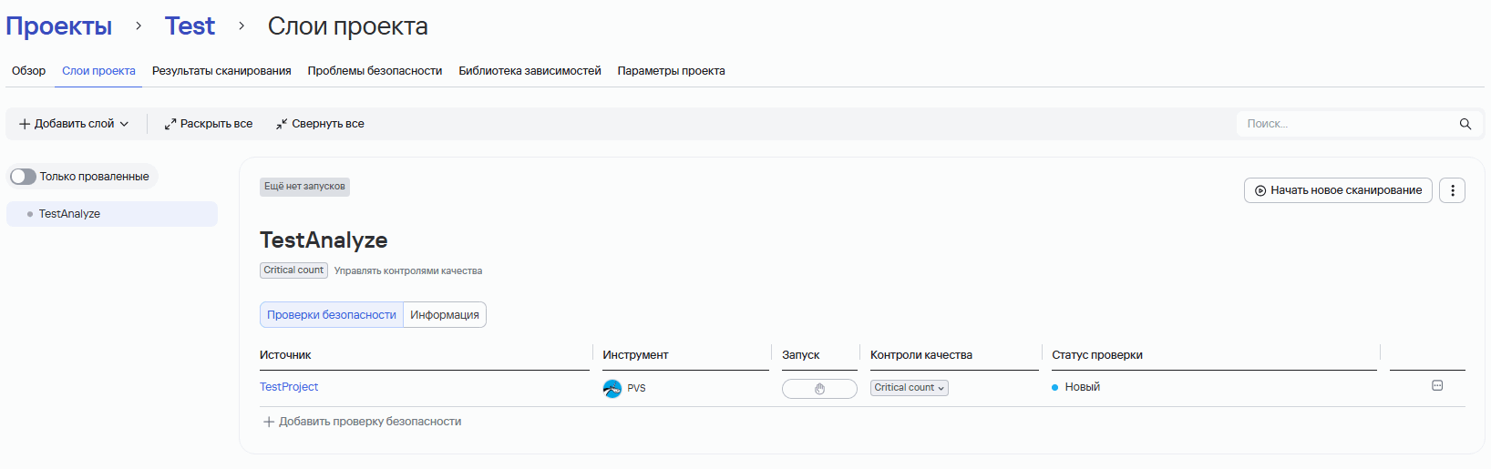Image resolution: width=1491 pixels, height=469 pixels.
Task: Click Начать новое сканирование button
Action: (x=1337, y=190)
